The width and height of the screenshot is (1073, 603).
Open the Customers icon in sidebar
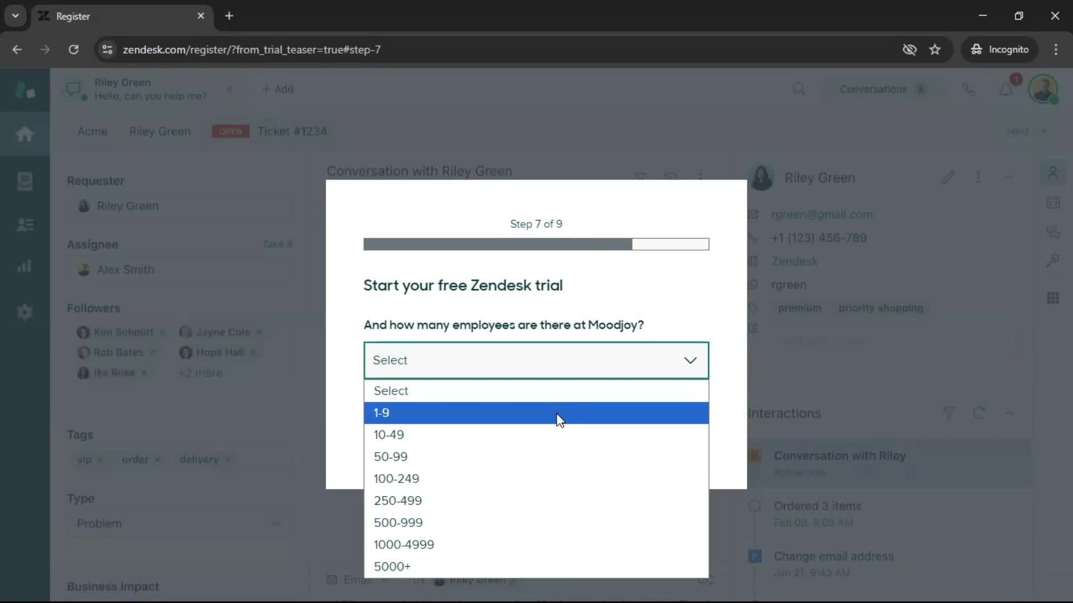25,224
